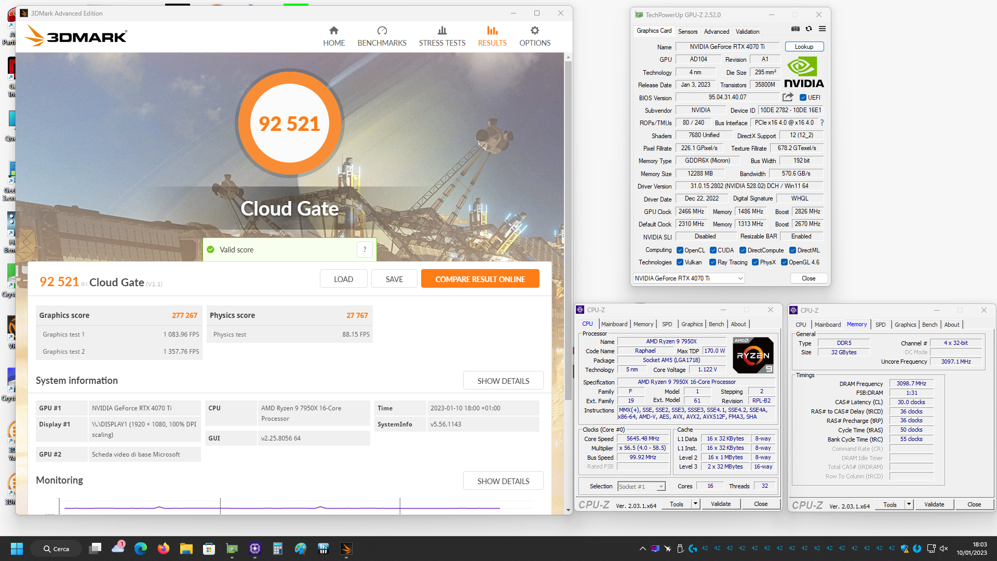Click the SAVE result button
Viewport: 997px width, 561px height.
(x=394, y=279)
